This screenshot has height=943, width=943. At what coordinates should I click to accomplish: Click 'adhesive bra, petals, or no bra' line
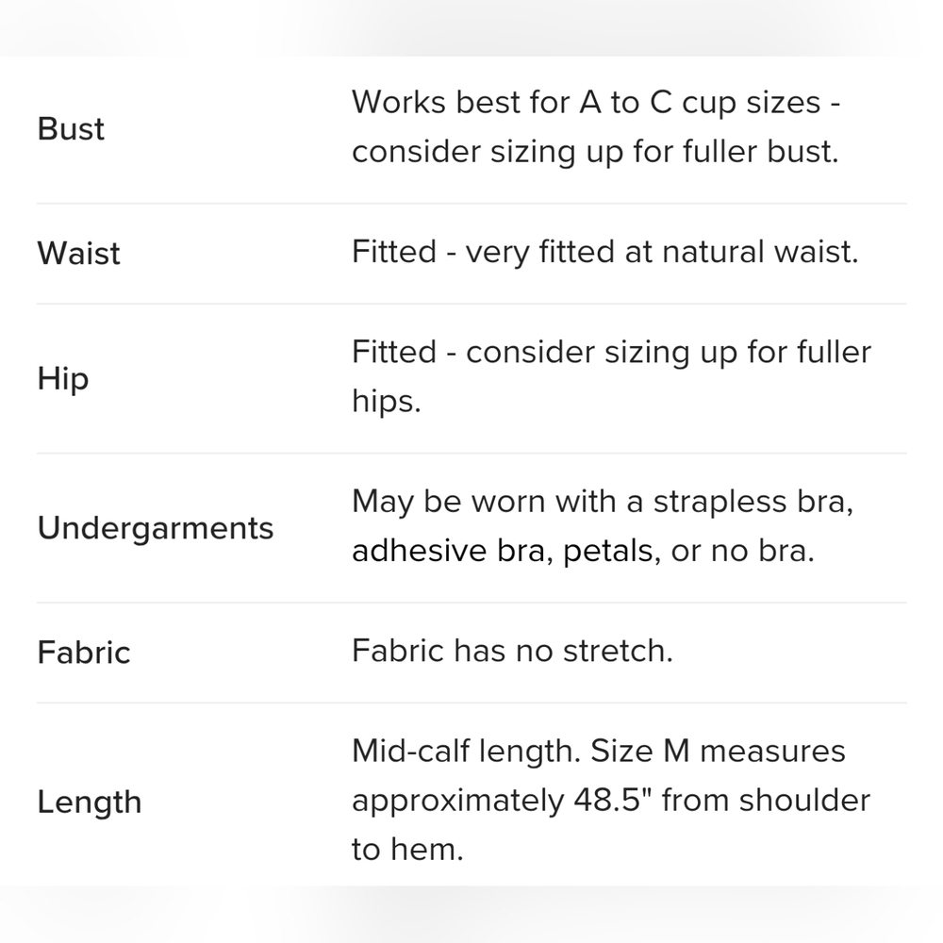pos(581,551)
